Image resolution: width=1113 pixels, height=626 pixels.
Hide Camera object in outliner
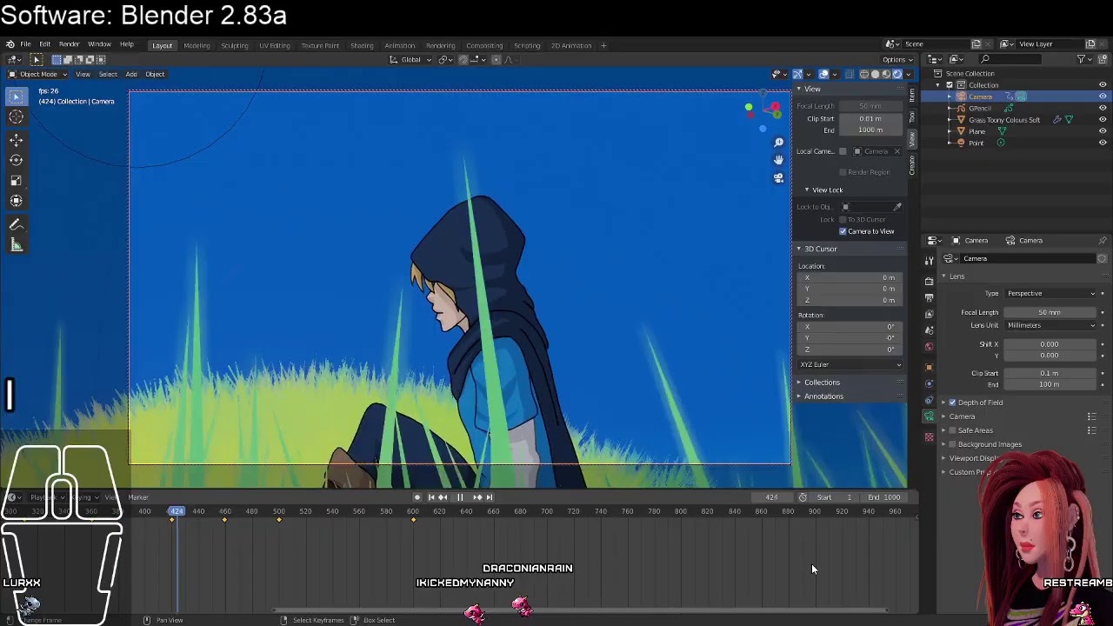tap(1103, 97)
